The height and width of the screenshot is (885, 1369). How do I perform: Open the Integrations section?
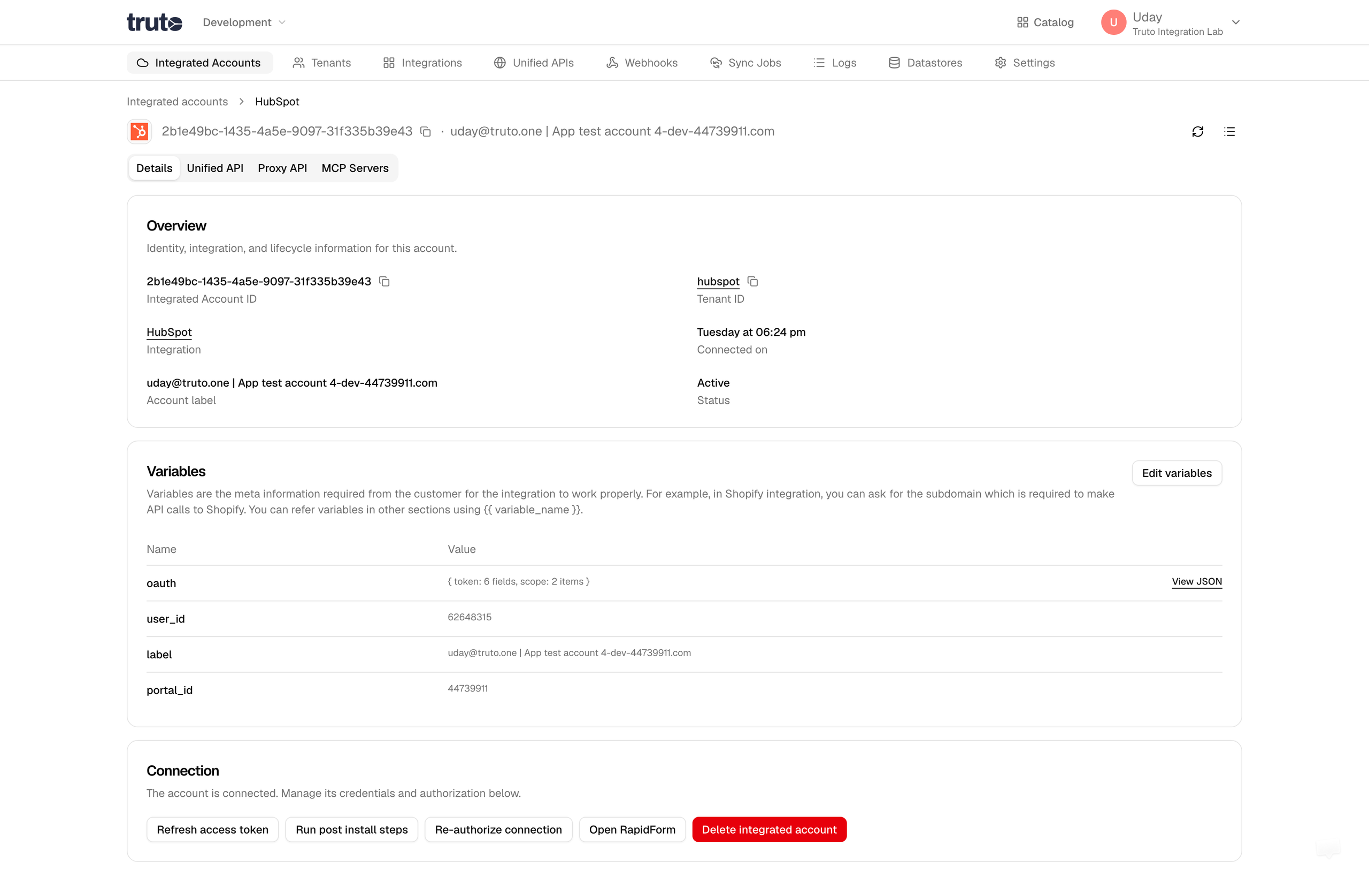[422, 63]
